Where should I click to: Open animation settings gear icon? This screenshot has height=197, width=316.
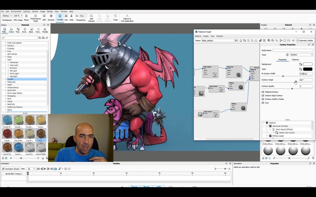66,169
